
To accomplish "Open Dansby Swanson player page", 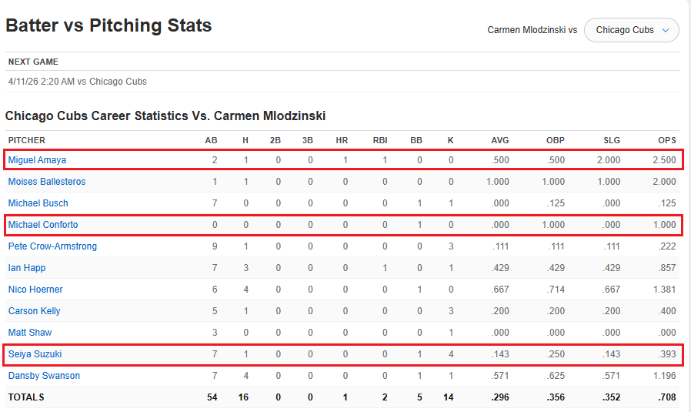I will click(x=44, y=376).
